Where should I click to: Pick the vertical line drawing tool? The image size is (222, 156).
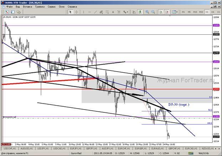pyautogui.click(x=83, y=12)
